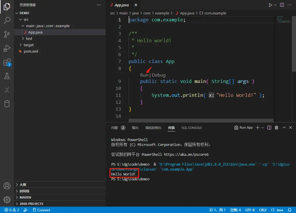This screenshot has height=213, width=296.
Task: Click the debug launch status bar icon
Action: (26, 210)
